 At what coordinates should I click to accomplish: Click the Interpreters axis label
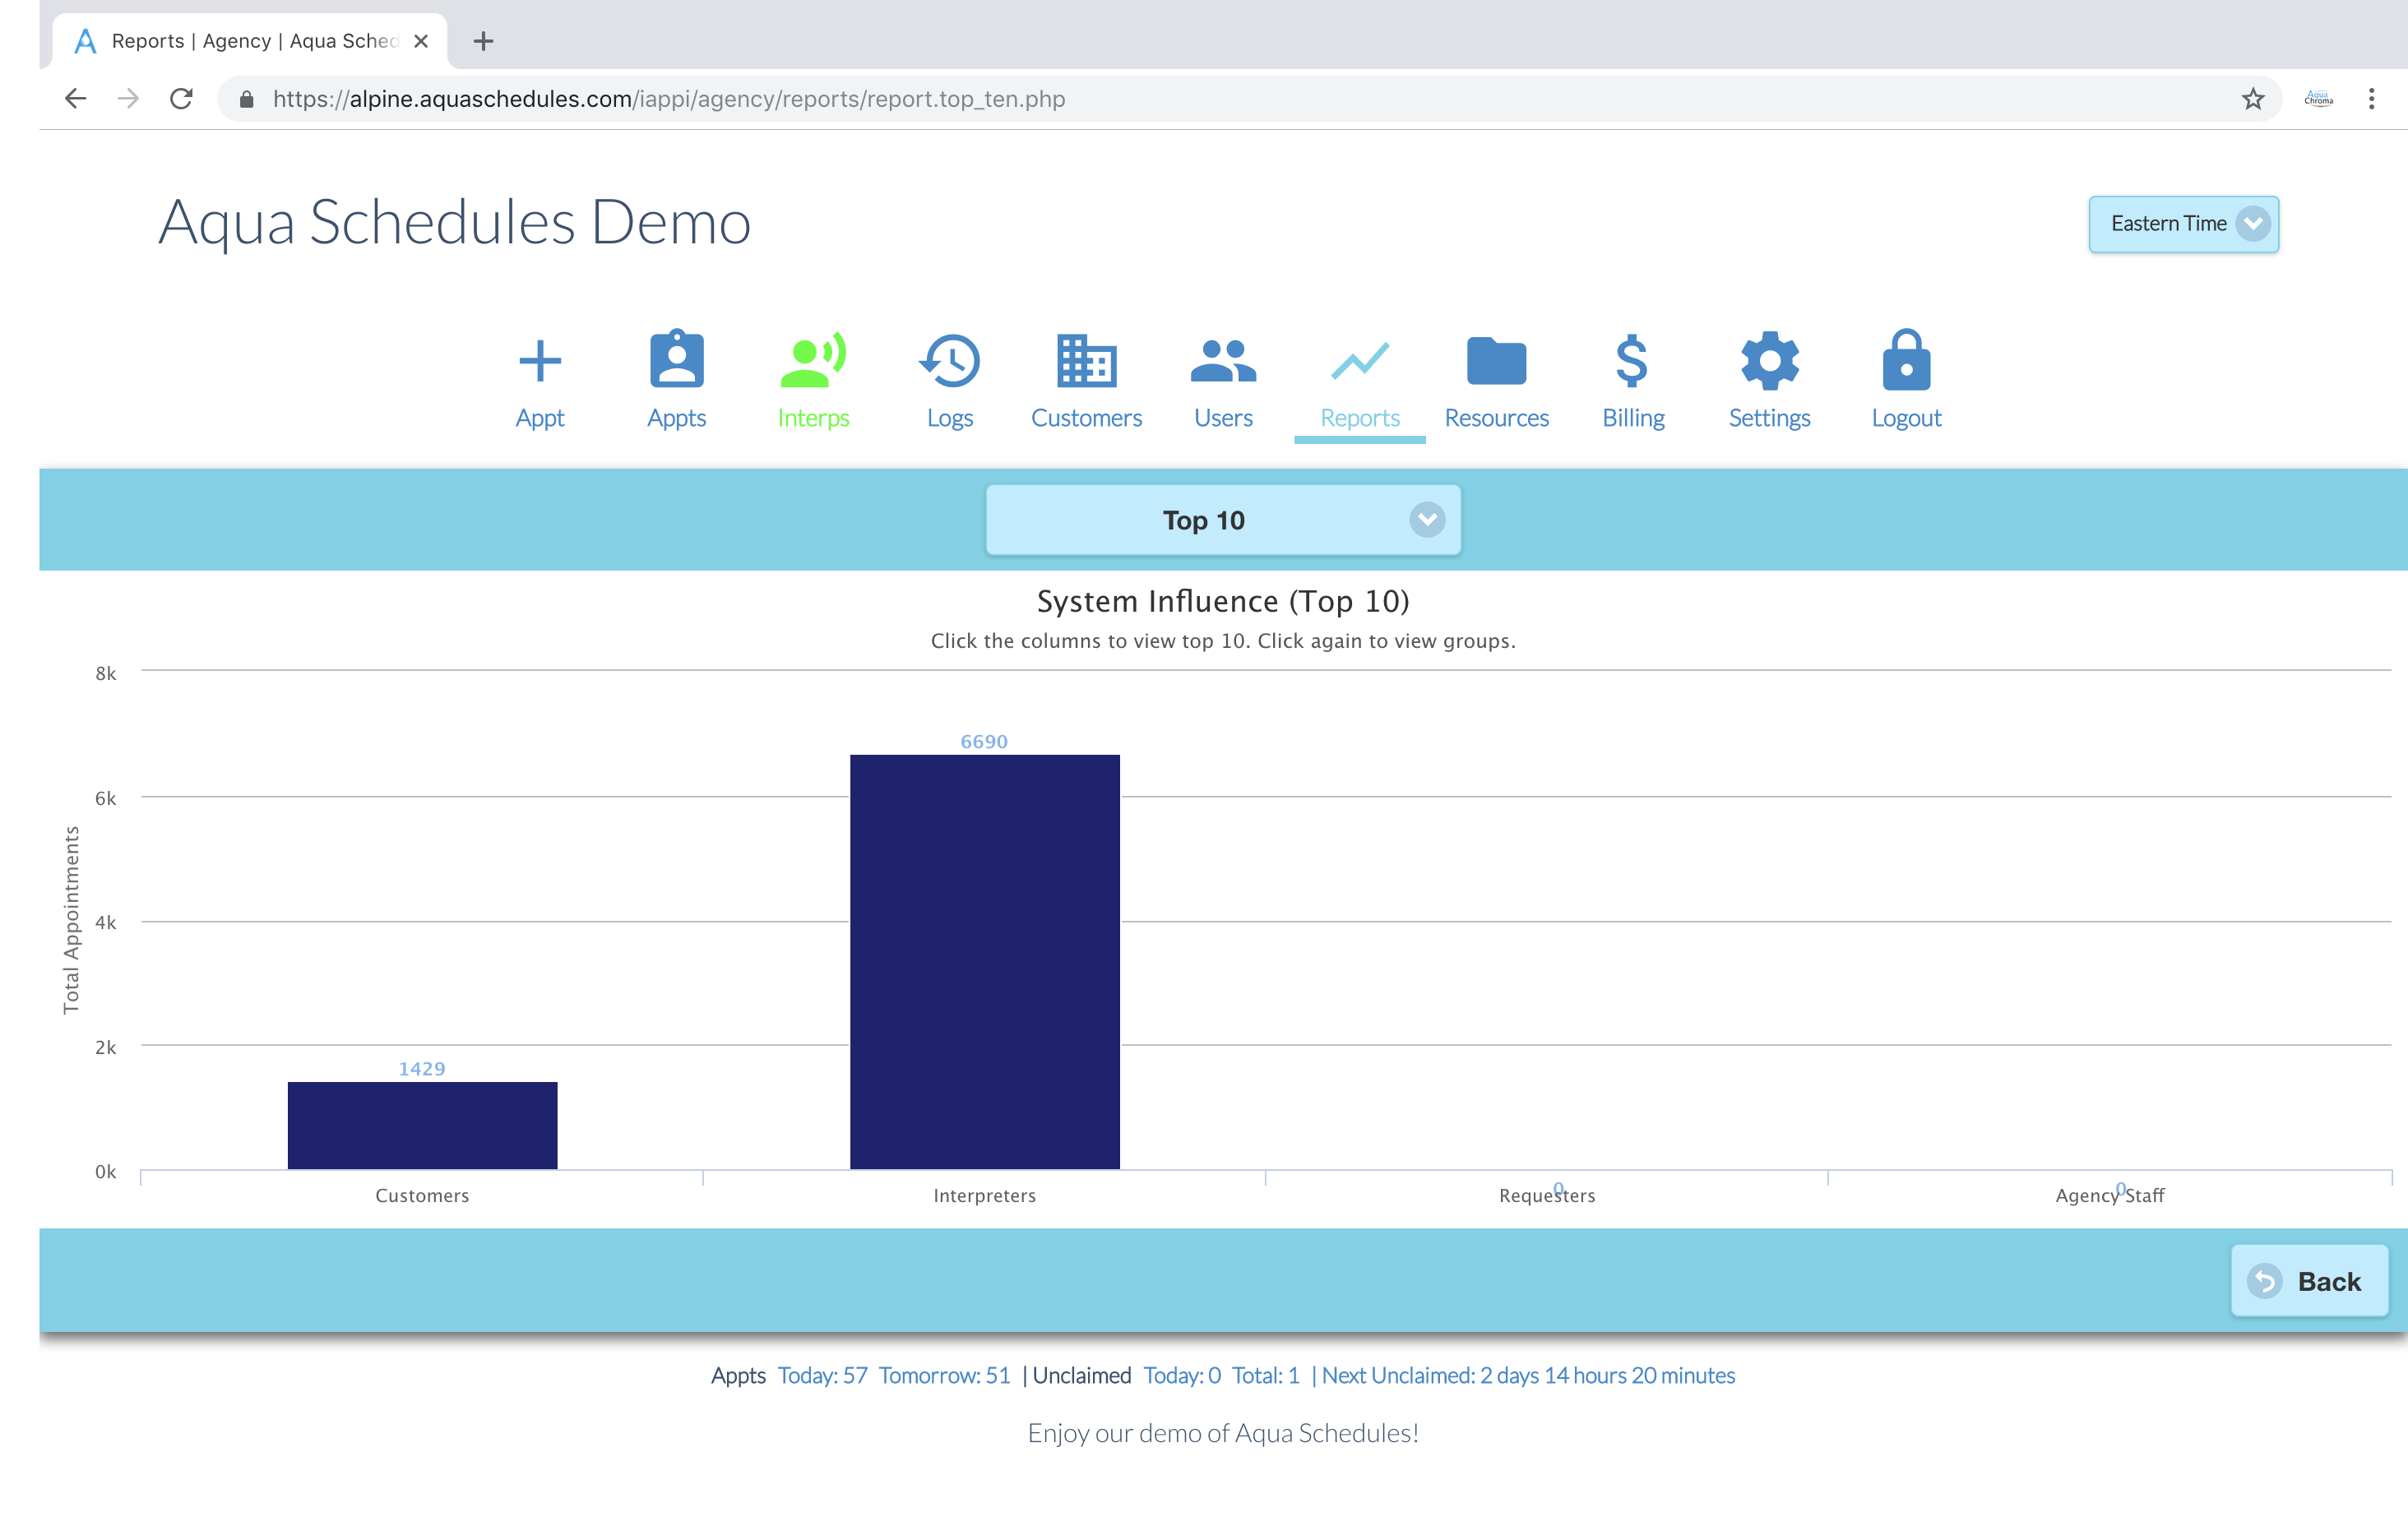pos(984,1195)
